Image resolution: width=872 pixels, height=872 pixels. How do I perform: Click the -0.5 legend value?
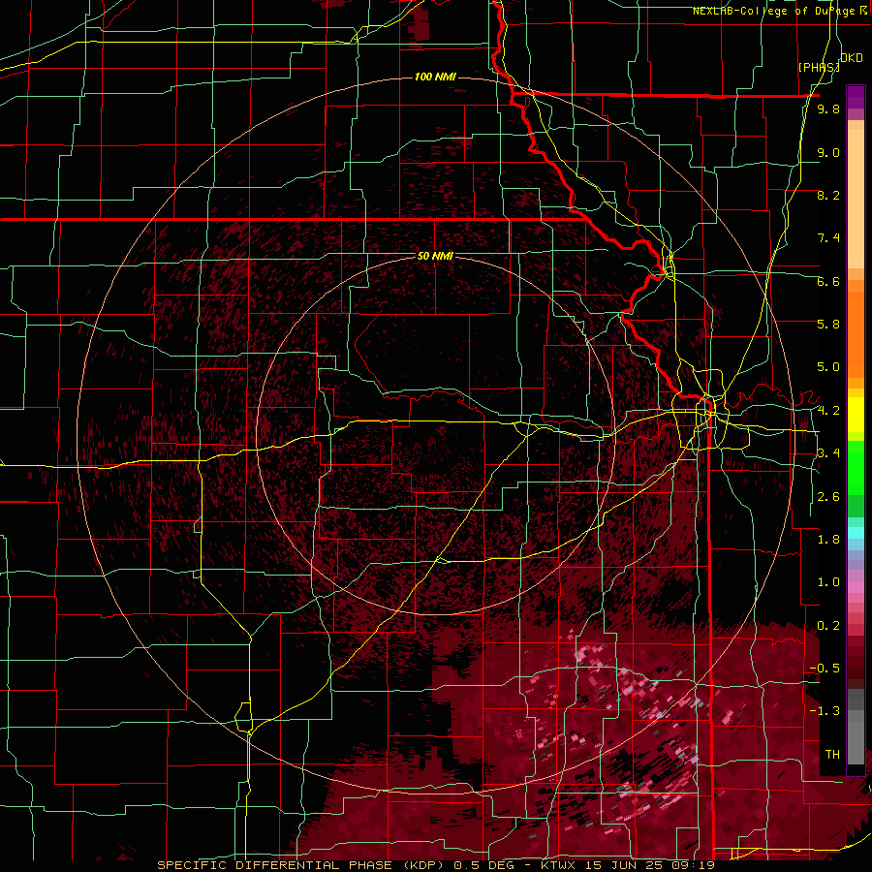[825, 669]
